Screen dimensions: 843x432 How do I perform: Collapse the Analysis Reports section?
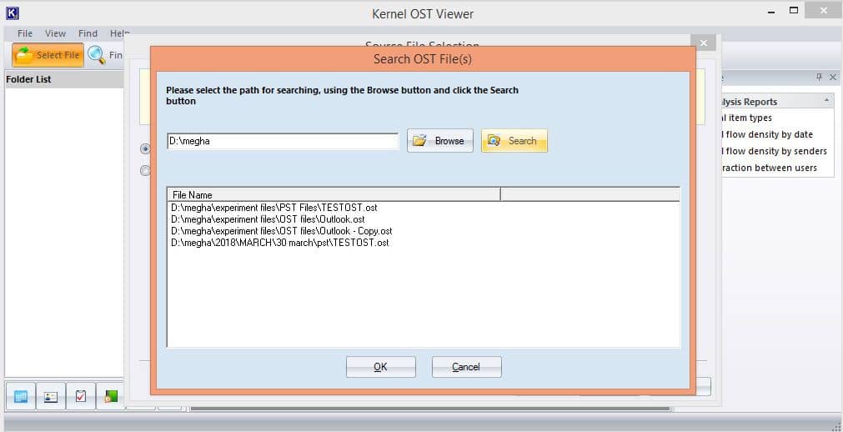[x=825, y=101]
